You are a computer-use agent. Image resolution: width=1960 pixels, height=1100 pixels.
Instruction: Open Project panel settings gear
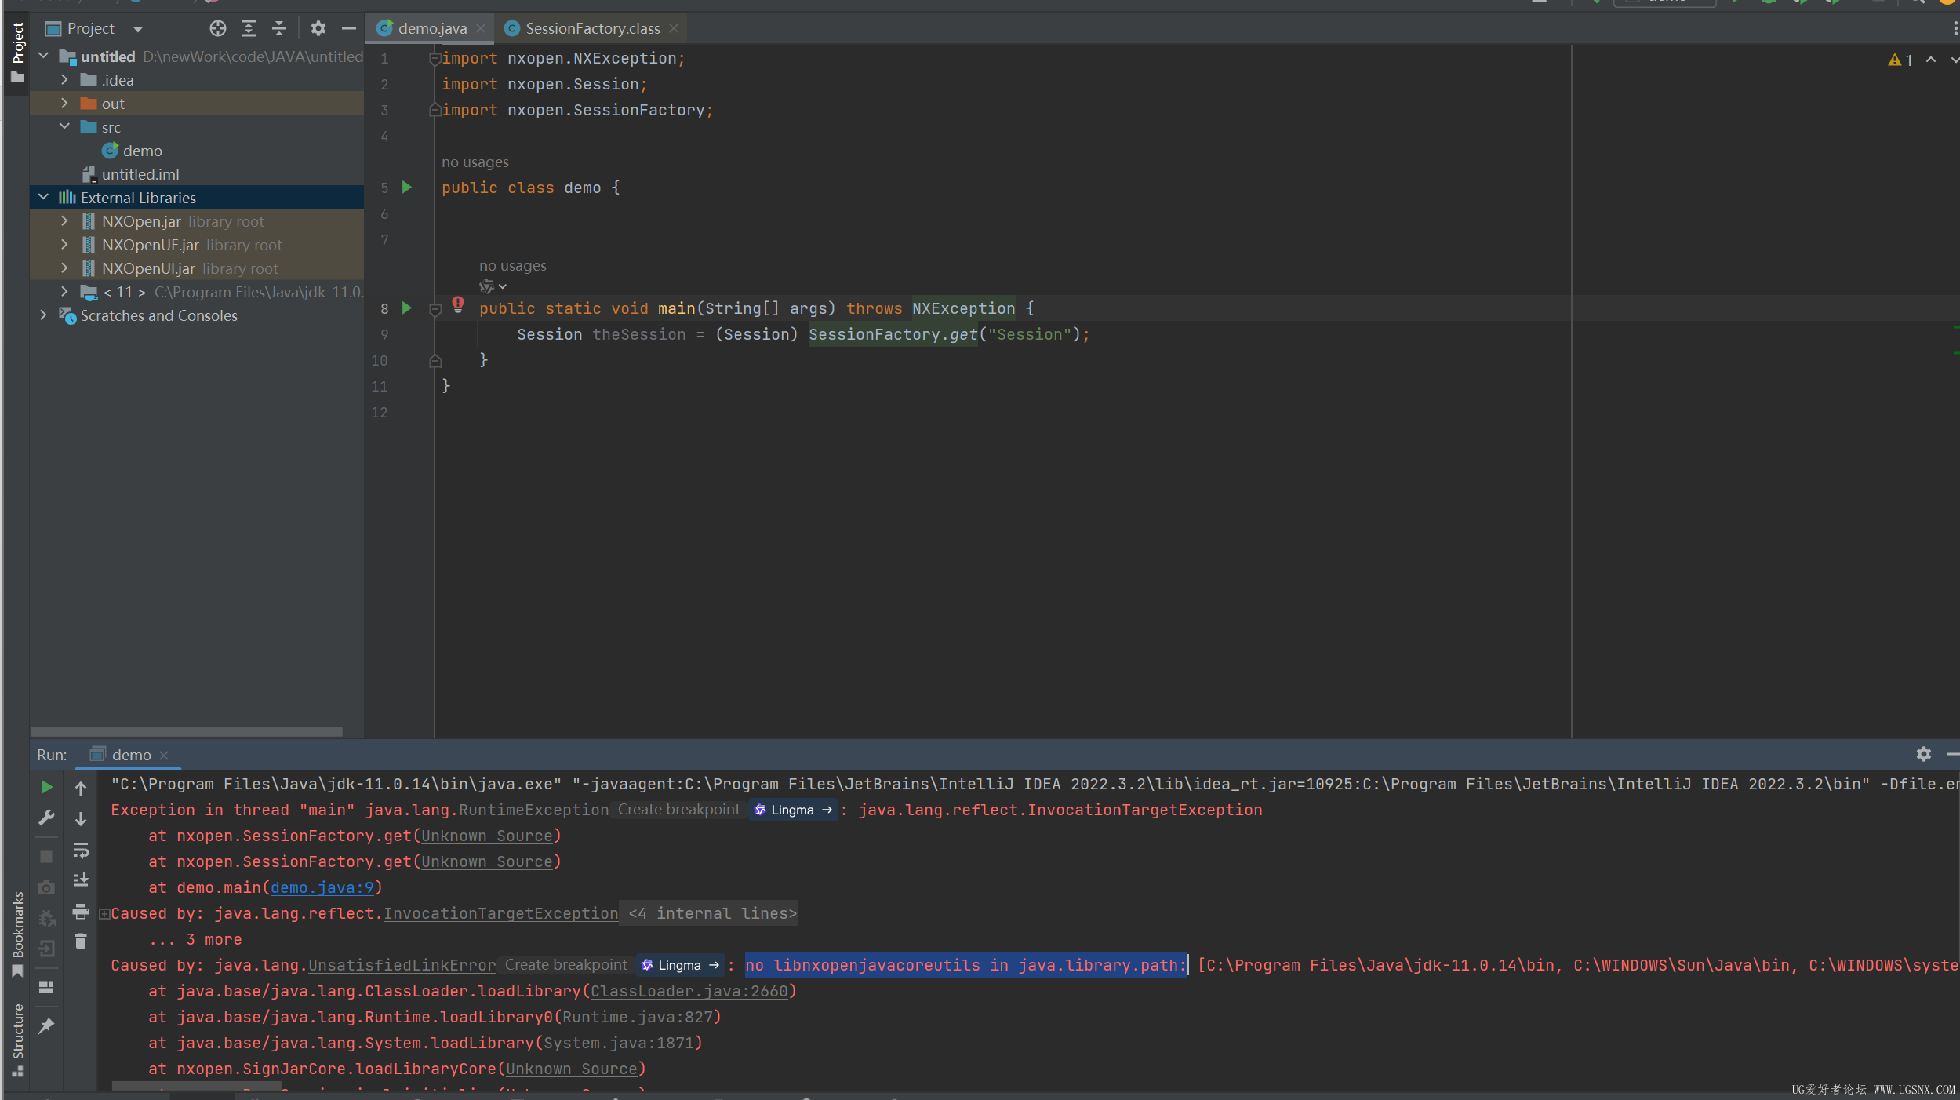pos(318,29)
